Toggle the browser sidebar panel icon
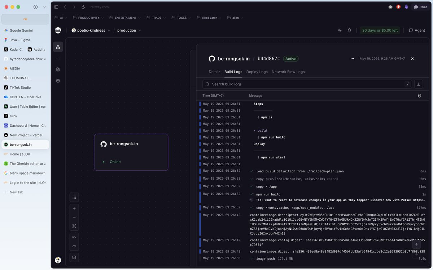Screen dimensions: 433x270 [56, 7]
